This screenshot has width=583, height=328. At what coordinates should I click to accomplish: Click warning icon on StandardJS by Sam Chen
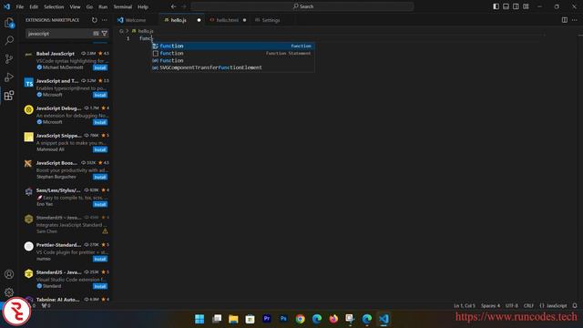(106, 231)
